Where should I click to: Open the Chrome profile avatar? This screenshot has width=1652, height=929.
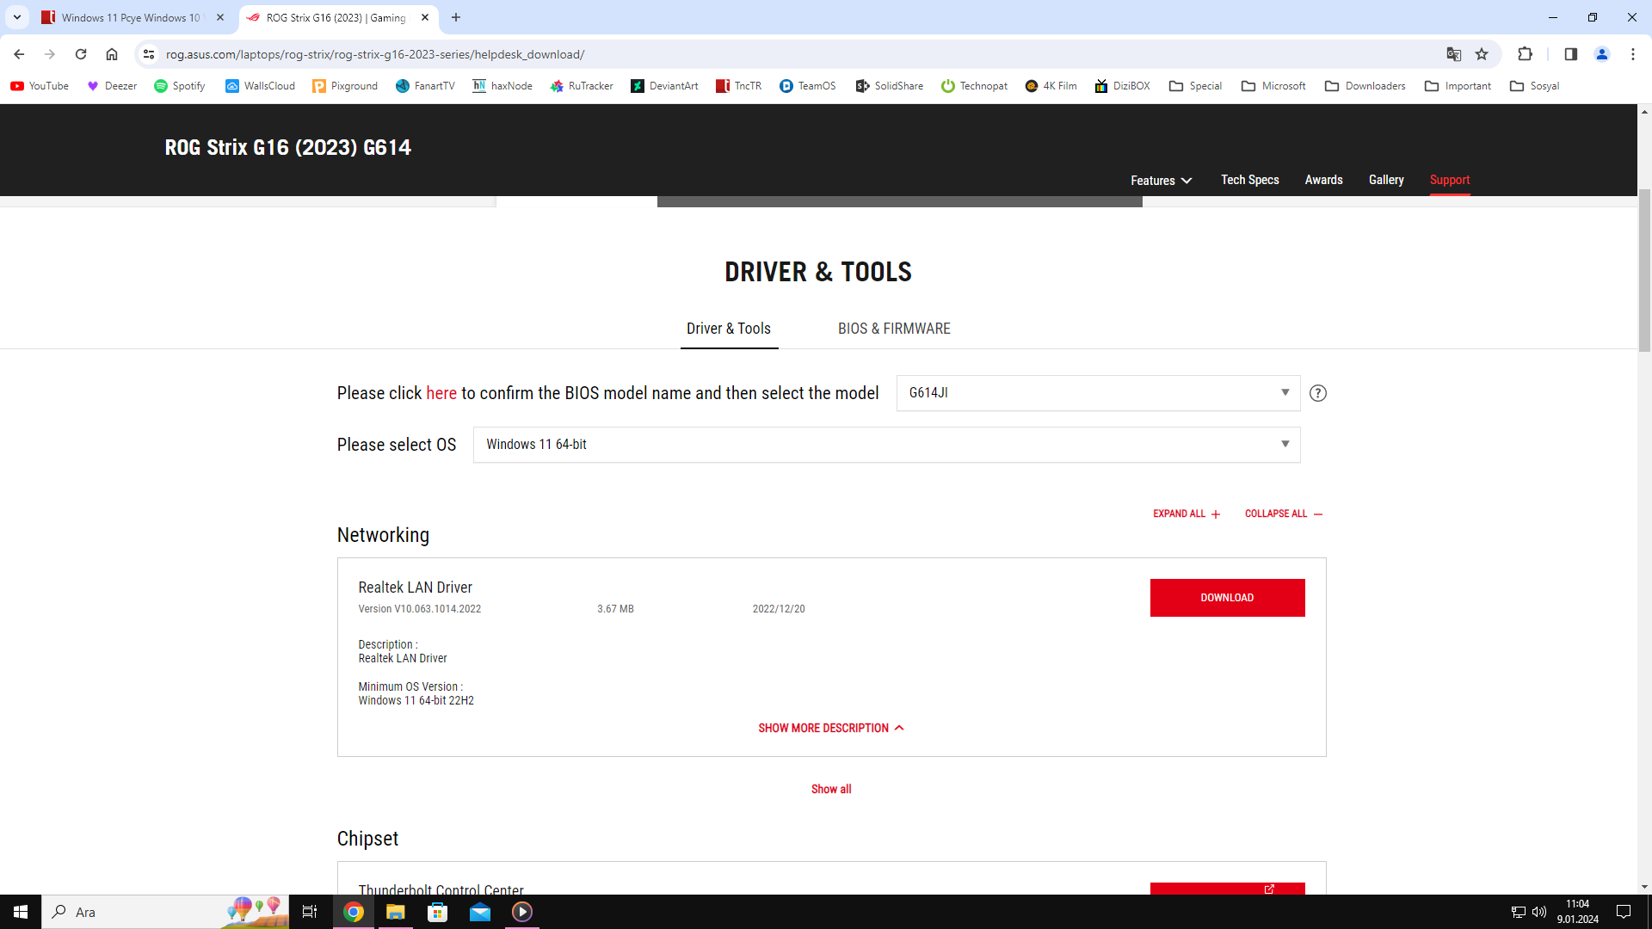point(1602,54)
